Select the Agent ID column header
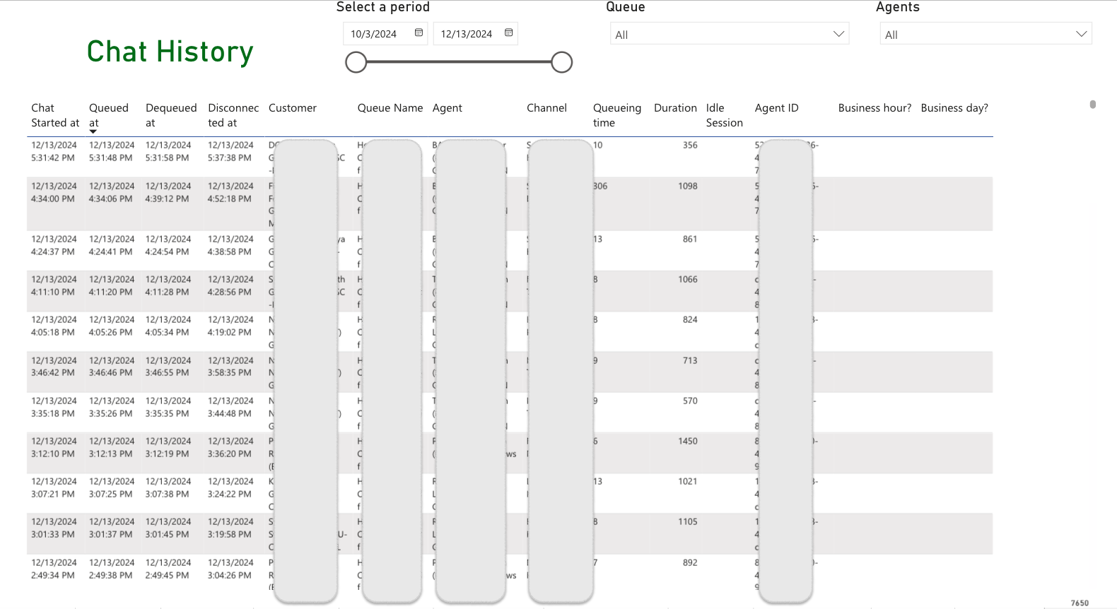This screenshot has height=609, width=1117. tap(776, 108)
